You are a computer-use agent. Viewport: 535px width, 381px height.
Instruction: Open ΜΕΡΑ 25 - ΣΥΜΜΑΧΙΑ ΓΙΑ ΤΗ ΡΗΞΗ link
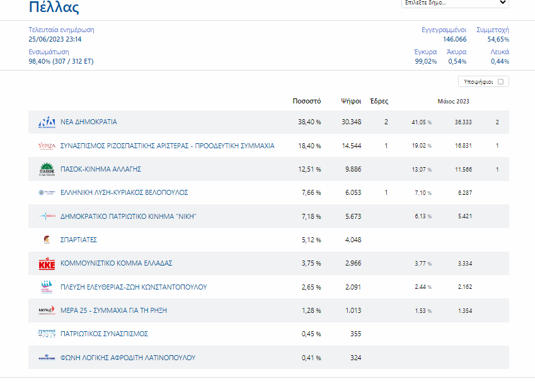click(113, 310)
